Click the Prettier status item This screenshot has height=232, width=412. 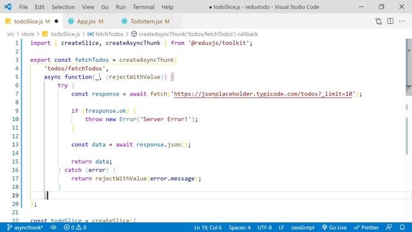366,227
